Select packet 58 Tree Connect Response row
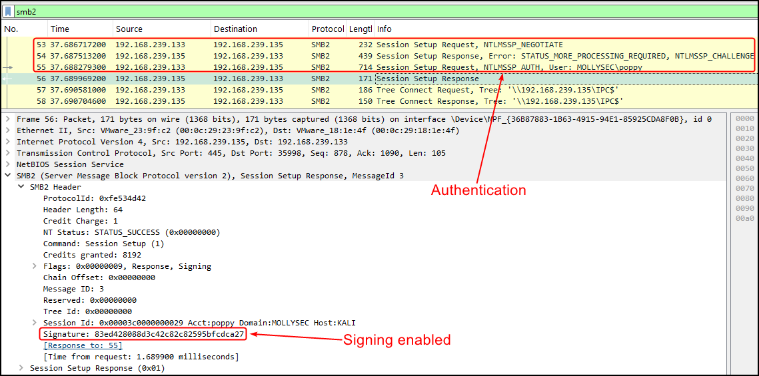This screenshot has width=759, height=376. pos(379,101)
